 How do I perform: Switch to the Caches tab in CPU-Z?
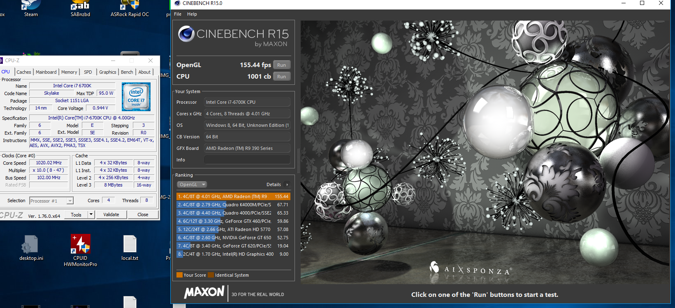pyautogui.click(x=24, y=72)
